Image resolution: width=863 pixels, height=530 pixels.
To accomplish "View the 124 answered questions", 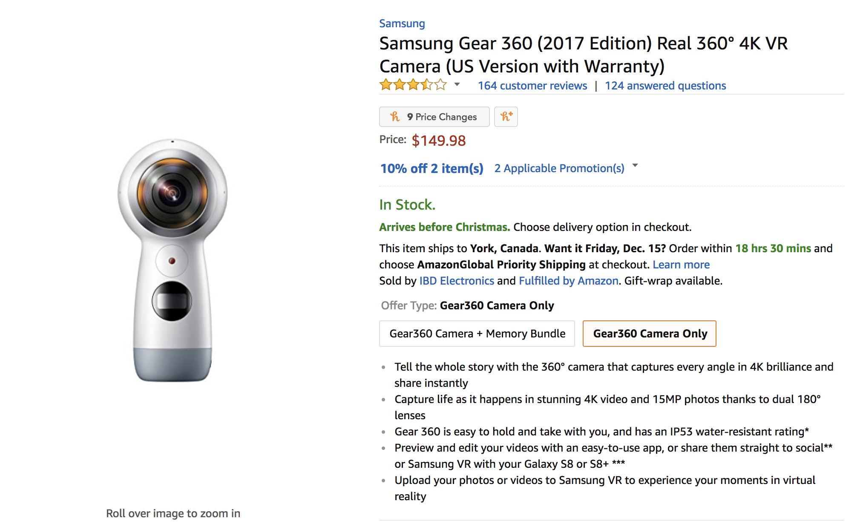I will pos(665,86).
